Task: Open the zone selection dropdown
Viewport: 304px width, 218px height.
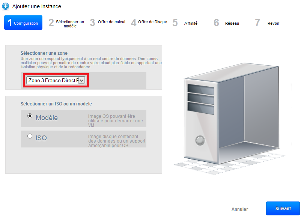Action: tap(56, 80)
